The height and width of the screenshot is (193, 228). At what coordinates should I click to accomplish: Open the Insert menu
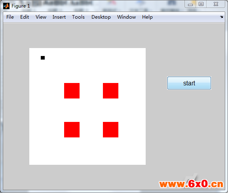pos(59,17)
